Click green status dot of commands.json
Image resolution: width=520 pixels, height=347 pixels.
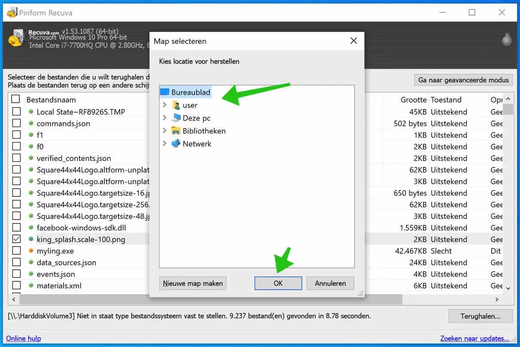click(31, 124)
